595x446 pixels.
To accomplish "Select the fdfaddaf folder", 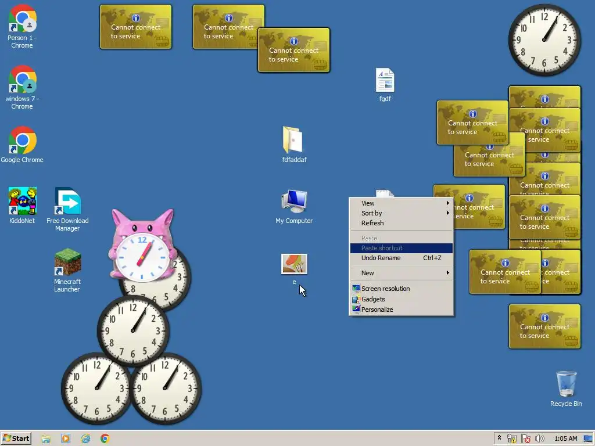I will pyautogui.click(x=294, y=145).
